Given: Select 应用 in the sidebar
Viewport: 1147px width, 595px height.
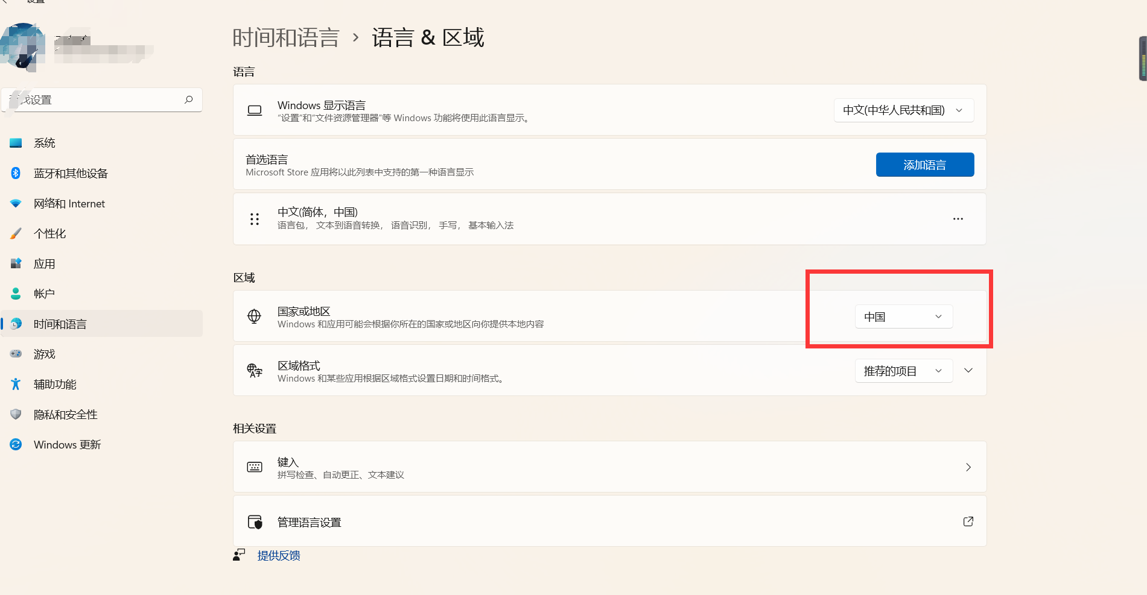Looking at the screenshot, I should pos(101,263).
